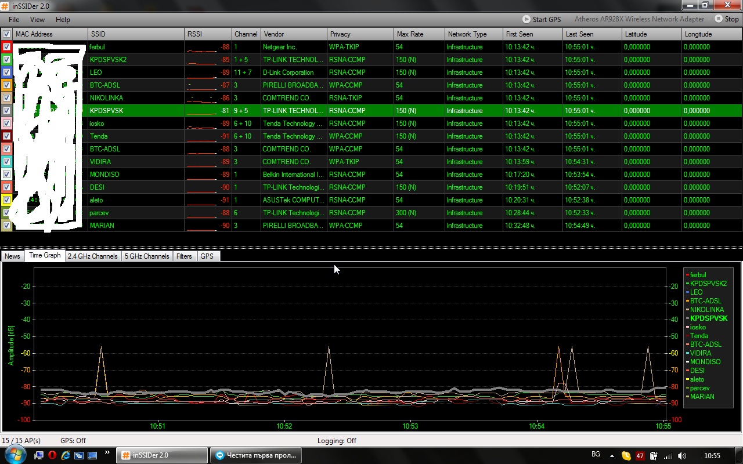The image size is (743, 464).
Task: Sort by the Network Type column header
Action: tap(474, 34)
